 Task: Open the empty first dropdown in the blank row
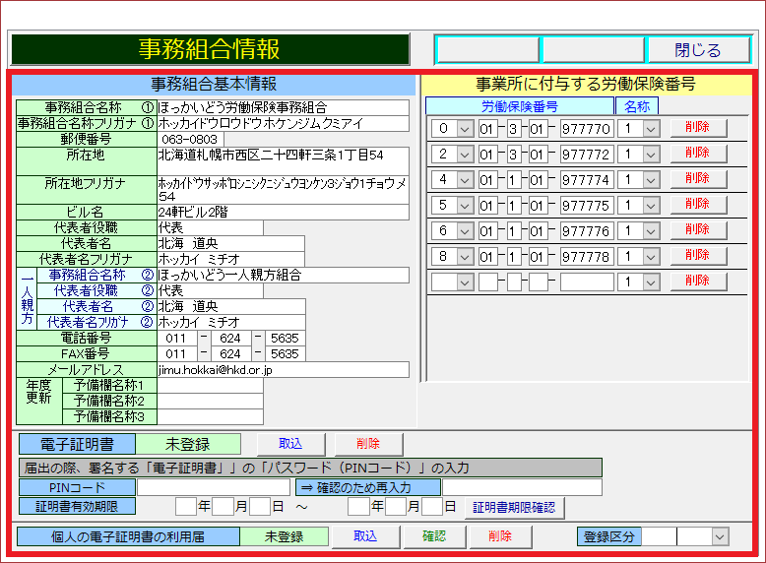pyautogui.click(x=464, y=281)
